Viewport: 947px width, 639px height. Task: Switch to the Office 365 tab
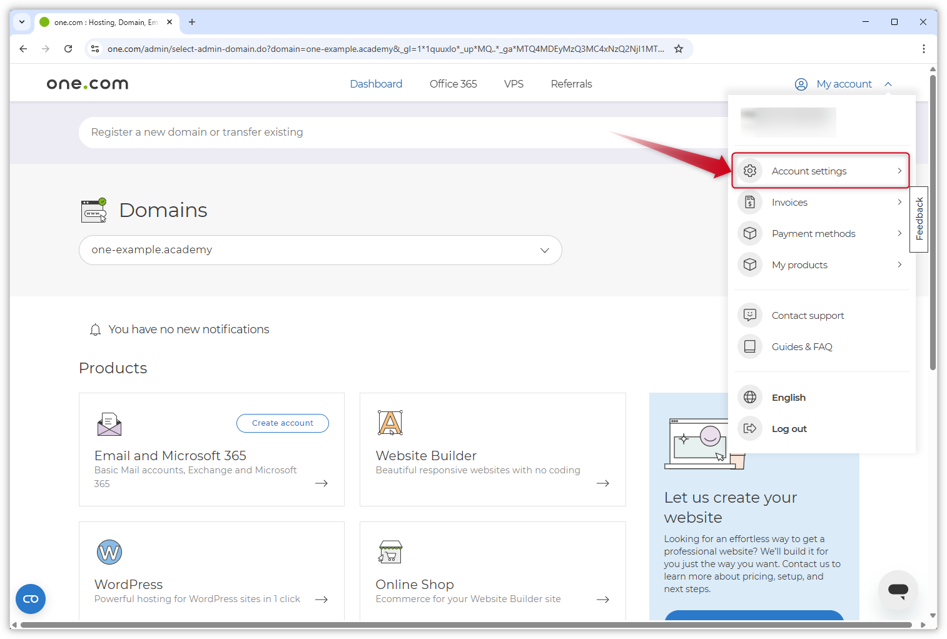tap(453, 84)
